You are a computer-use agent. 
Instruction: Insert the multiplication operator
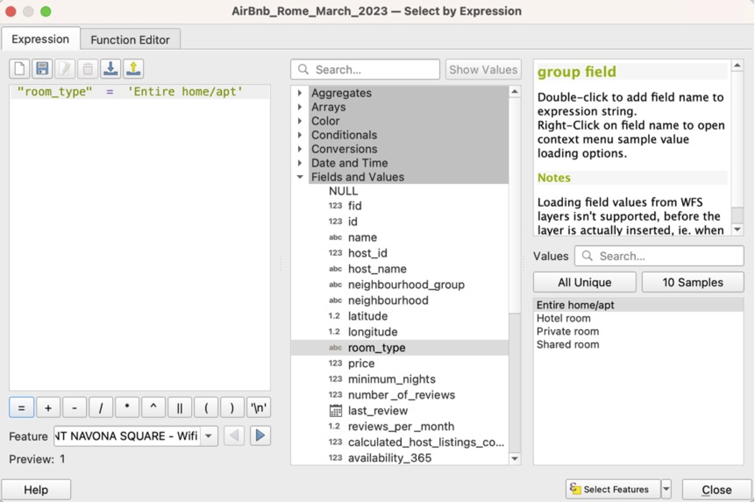point(127,408)
